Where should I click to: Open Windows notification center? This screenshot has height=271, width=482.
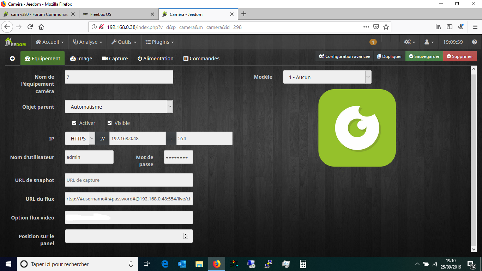point(471,264)
